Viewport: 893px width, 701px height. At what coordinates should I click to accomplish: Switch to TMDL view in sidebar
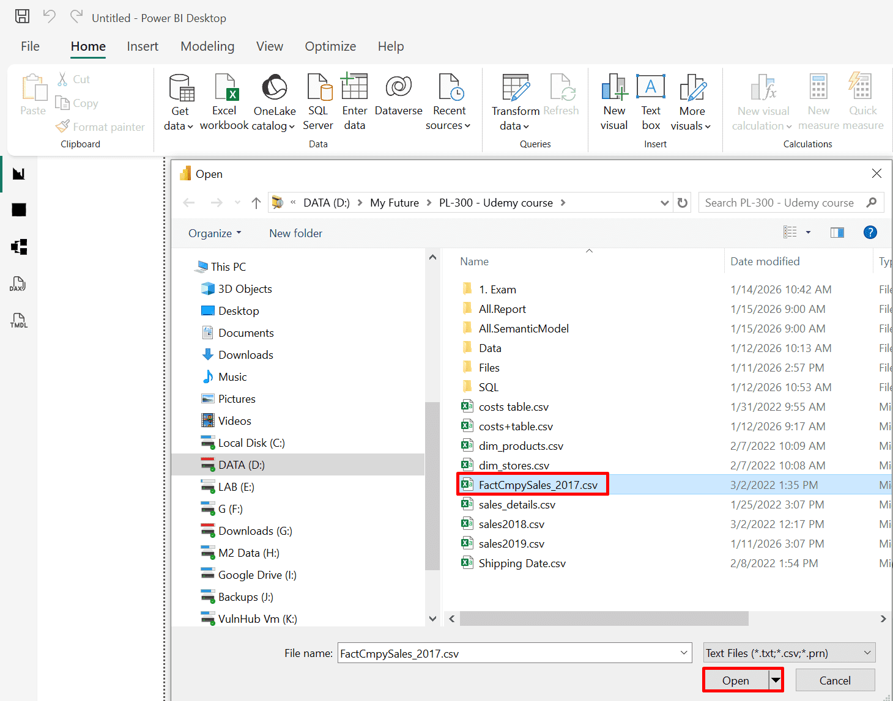pos(18,320)
